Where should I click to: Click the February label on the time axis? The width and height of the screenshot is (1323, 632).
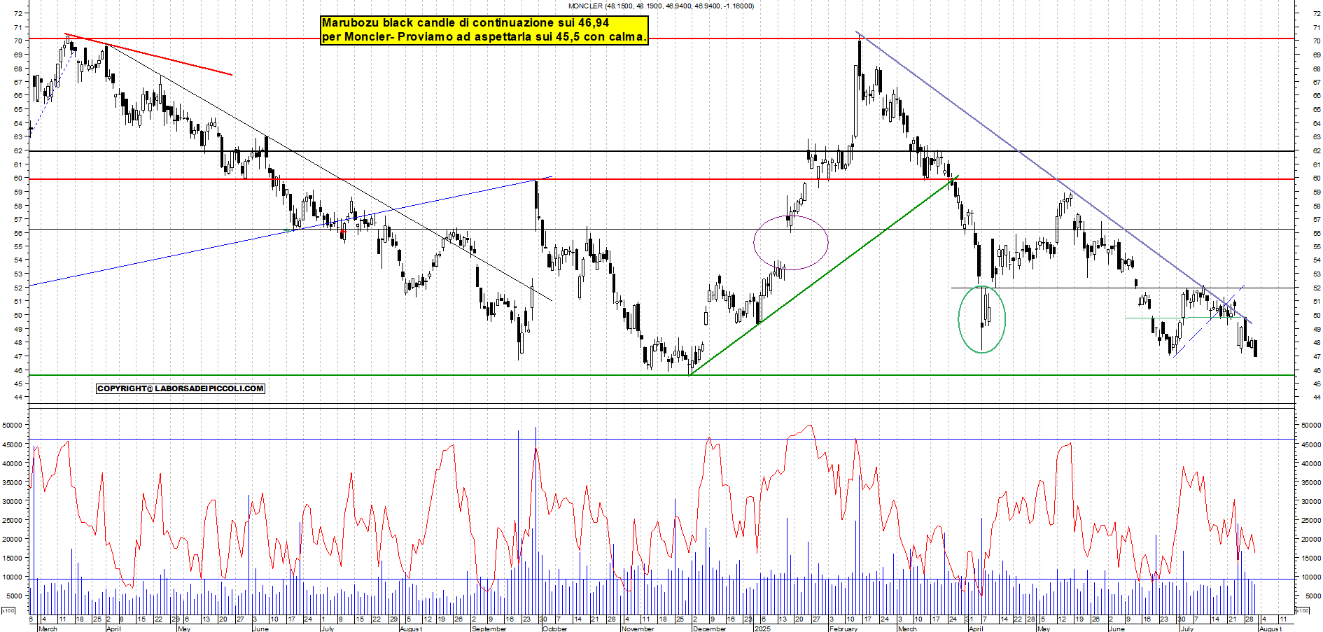[843, 629]
